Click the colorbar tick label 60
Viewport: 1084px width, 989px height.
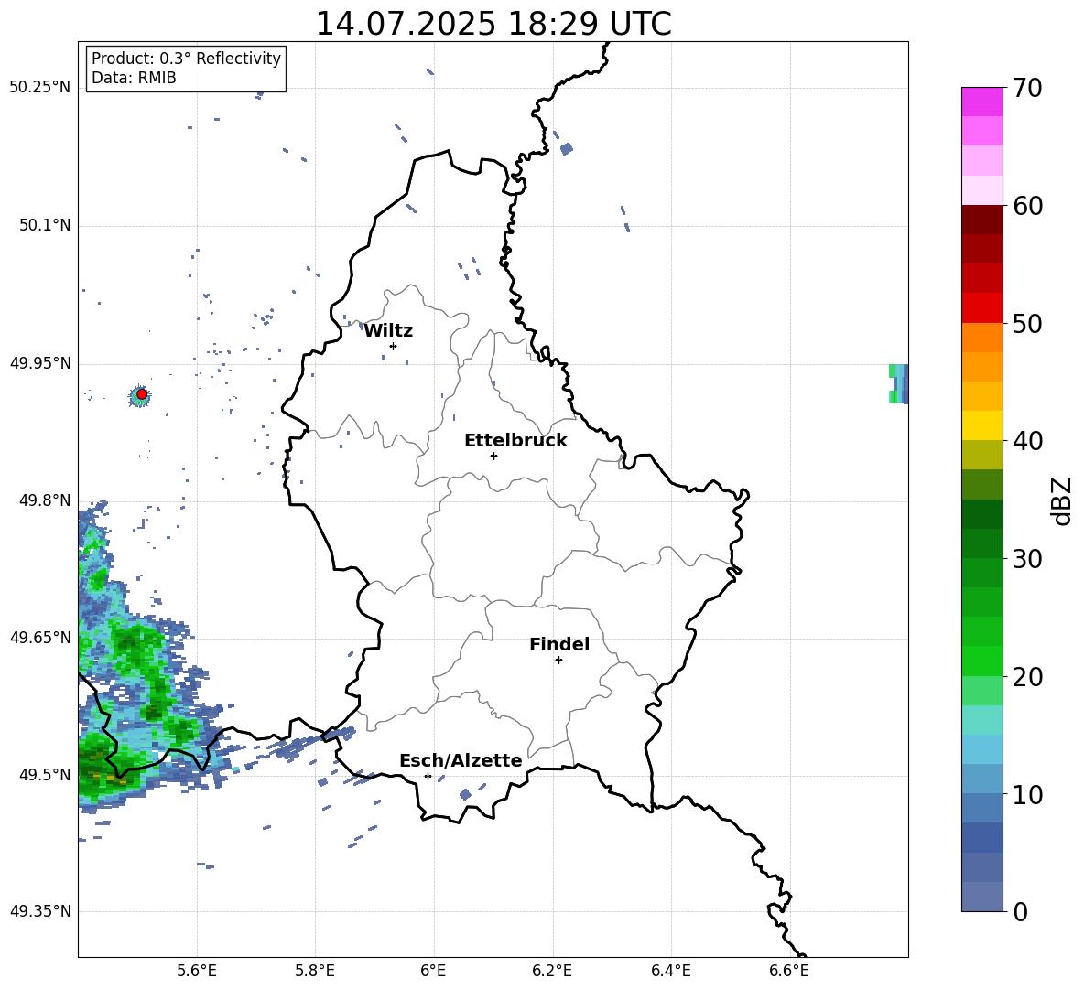click(x=1027, y=206)
